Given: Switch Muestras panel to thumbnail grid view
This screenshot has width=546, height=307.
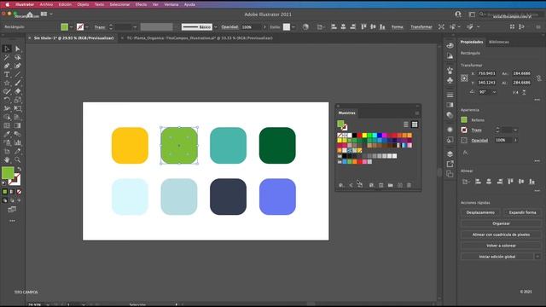Looking at the screenshot, I should (x=415, y=125).
